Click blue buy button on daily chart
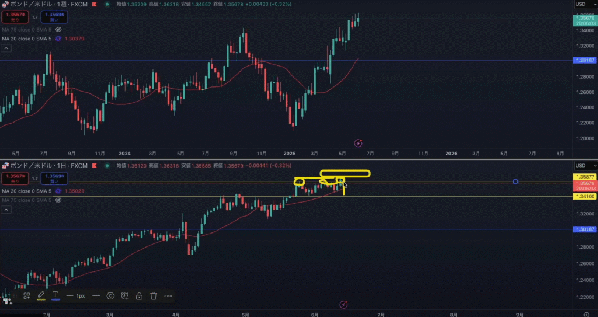The width and height of the screenshot is (598, 317). click(54, 178)
